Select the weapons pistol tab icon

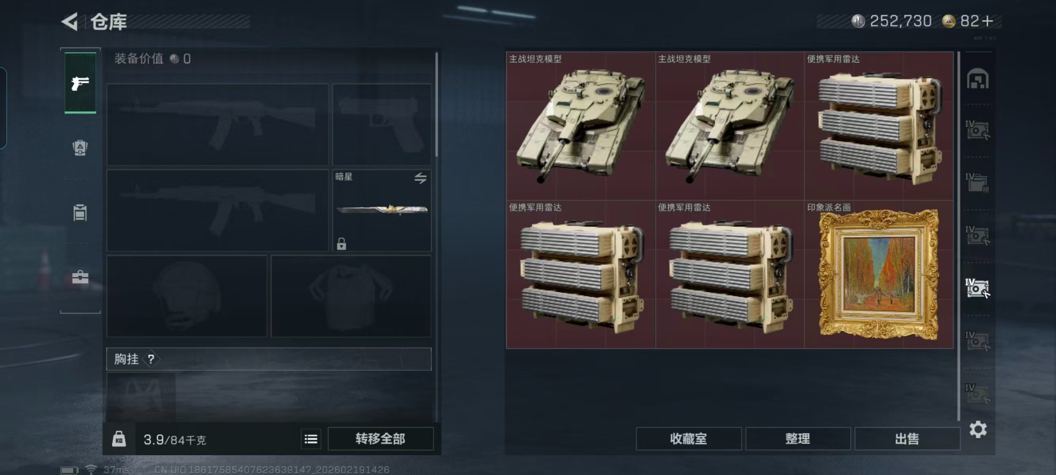[x=80, y=83]
